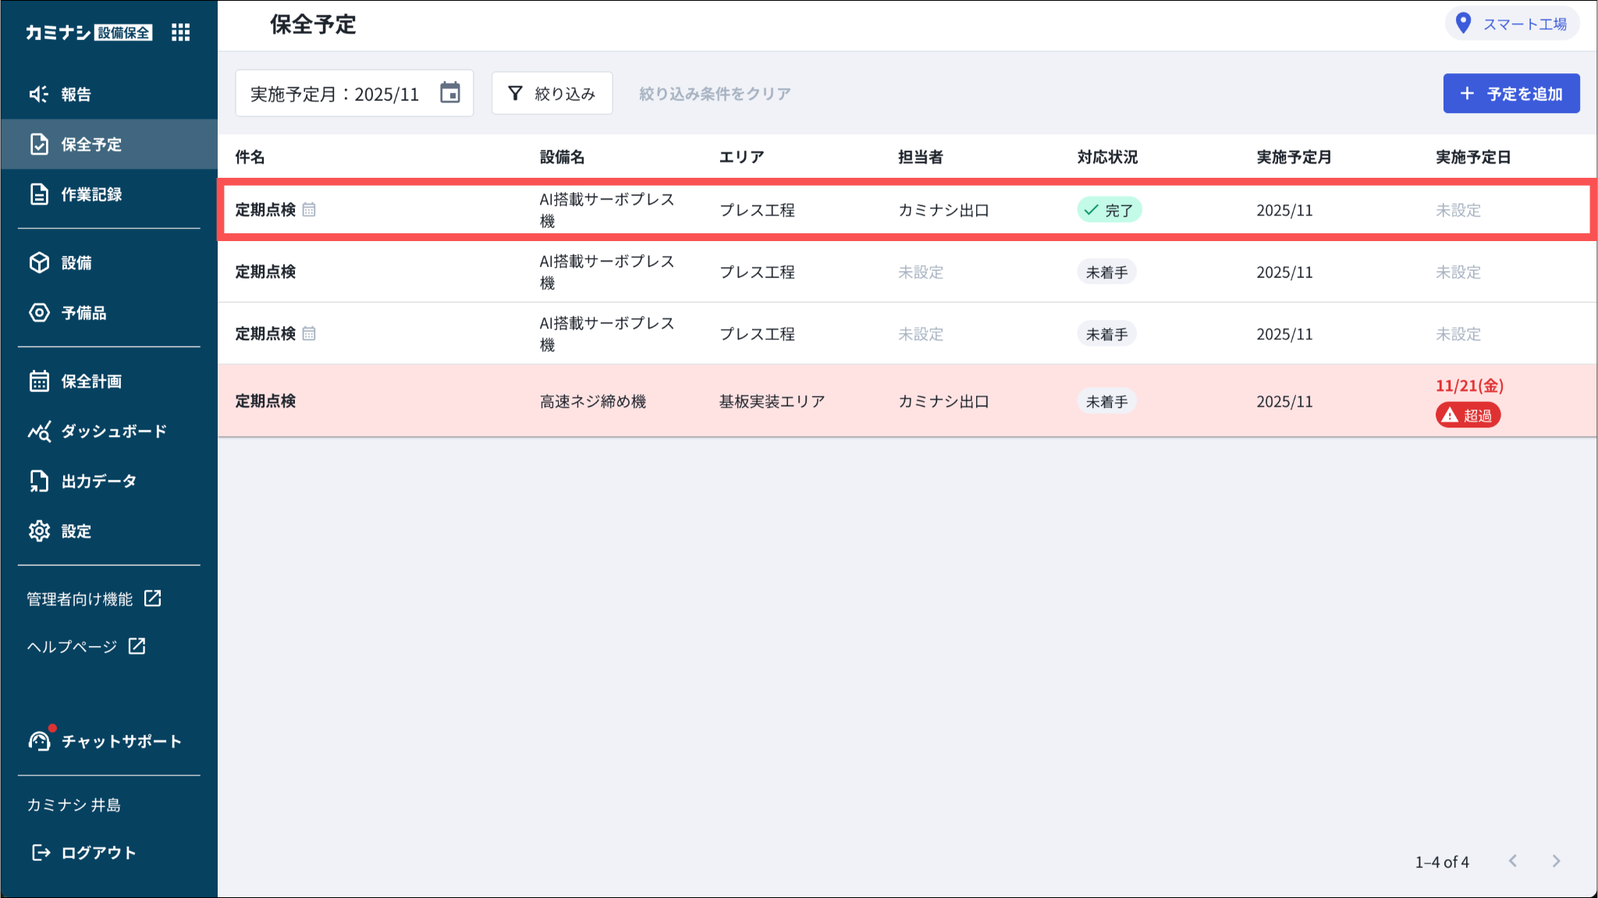Open 作業記録 in the sidebar
Image resolution: width=1598 pixels, height=898 pixels.
91,194
